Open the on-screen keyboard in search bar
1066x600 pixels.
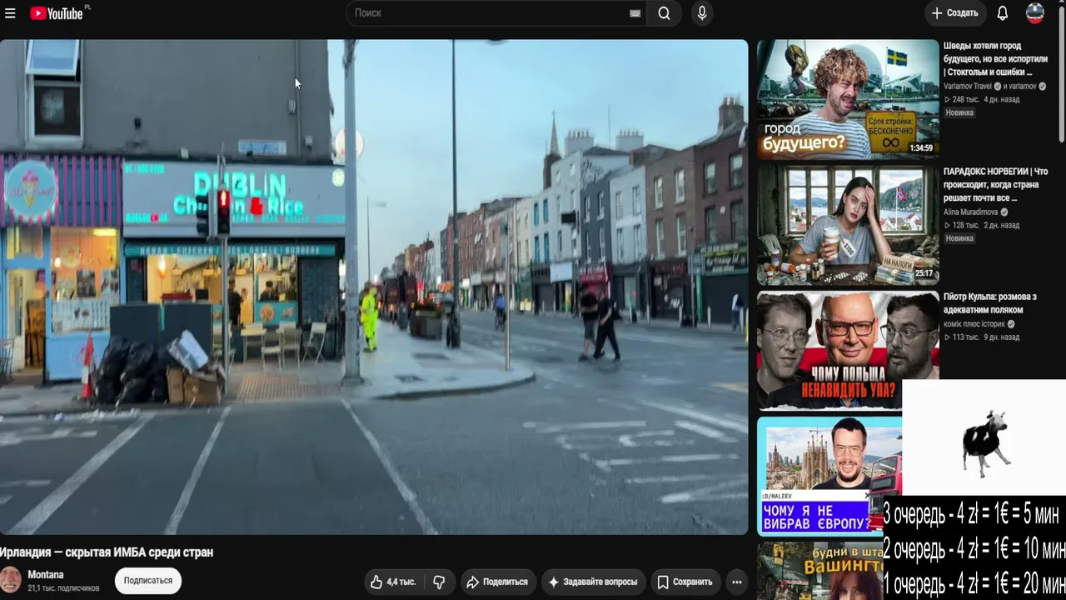tap(635, 13)
